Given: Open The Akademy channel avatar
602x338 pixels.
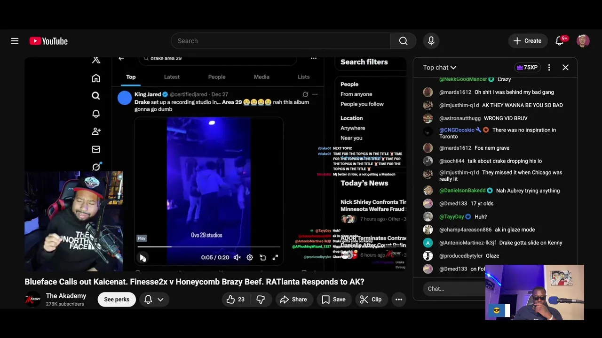Looking at the screenshot, I should click(x=33, y=299).
